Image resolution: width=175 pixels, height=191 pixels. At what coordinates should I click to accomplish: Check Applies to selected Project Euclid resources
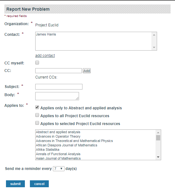pyautogui.click(x=37, y=123)
